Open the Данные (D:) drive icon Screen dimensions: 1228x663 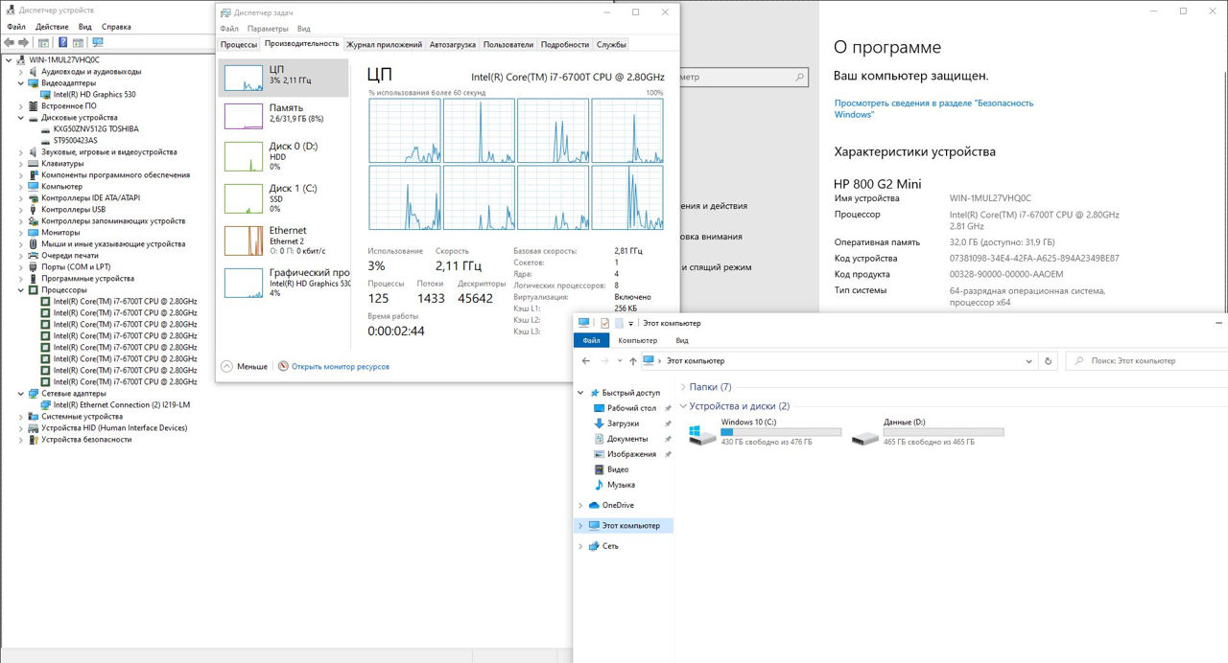click(x=864, y=436)
